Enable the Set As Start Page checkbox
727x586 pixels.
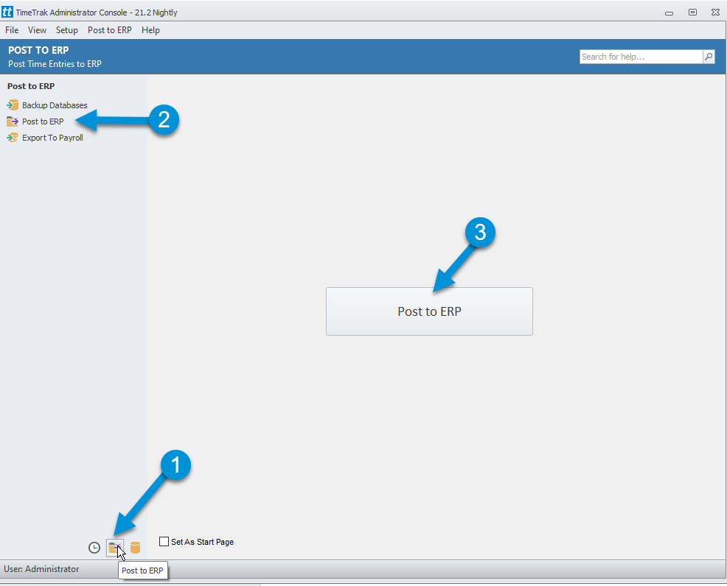(164, 542)
